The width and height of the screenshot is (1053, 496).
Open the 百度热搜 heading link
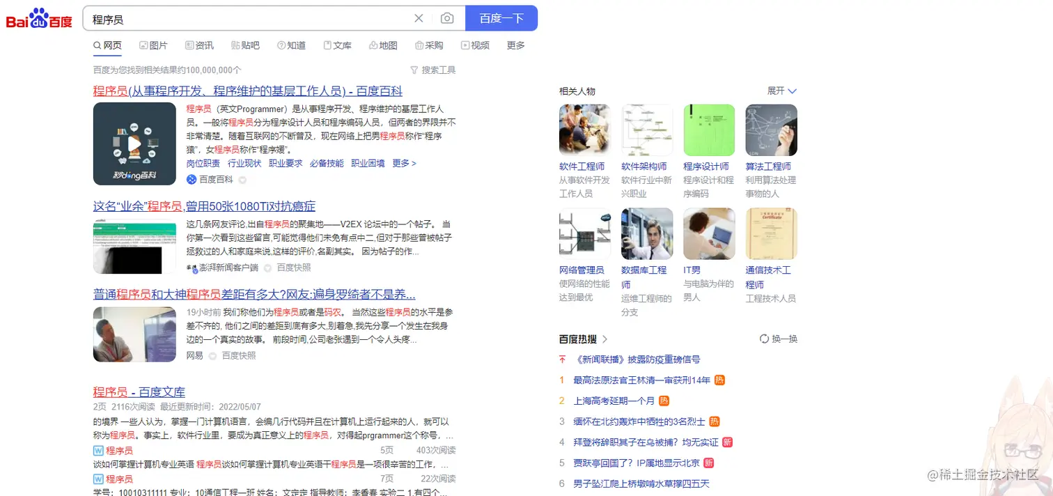584,339
